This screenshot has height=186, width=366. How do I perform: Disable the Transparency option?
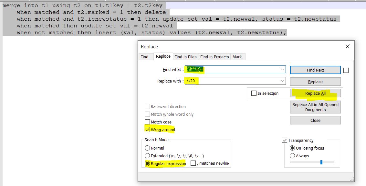pyautogui.click(x=285, y=140)
